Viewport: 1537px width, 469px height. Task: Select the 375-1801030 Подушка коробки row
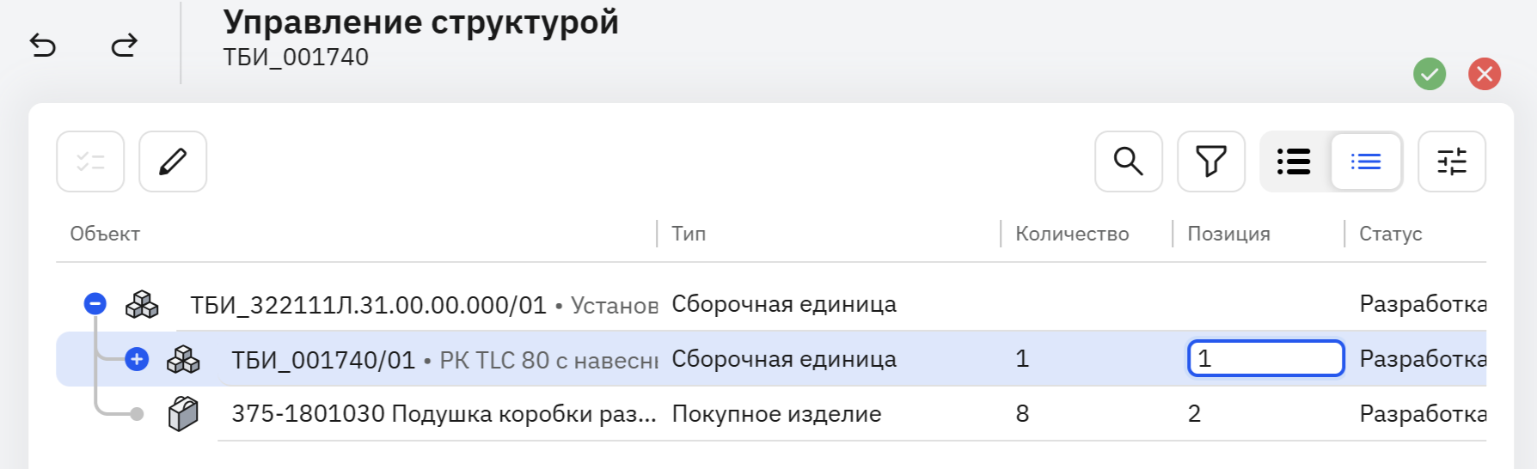pyautogui.click(x=771, y=414)
